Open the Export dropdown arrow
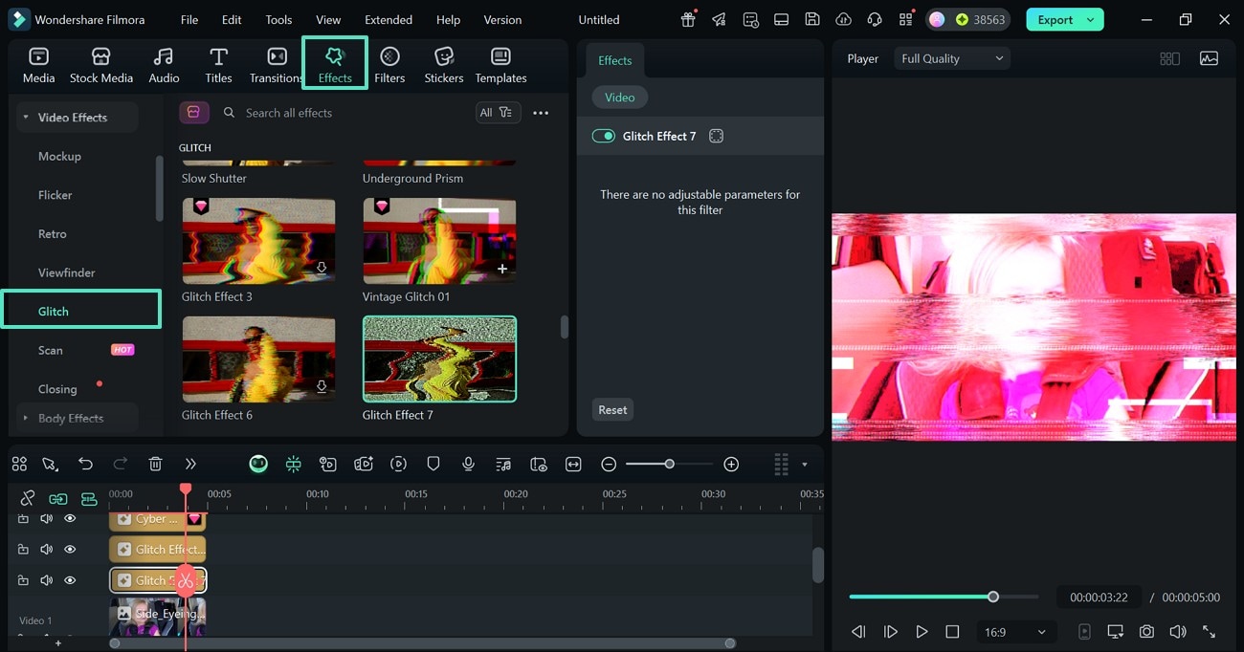 pos(1091,19)
